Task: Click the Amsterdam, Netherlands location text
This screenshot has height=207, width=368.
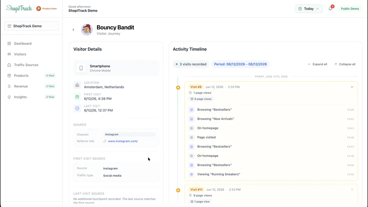Action: 104,87
